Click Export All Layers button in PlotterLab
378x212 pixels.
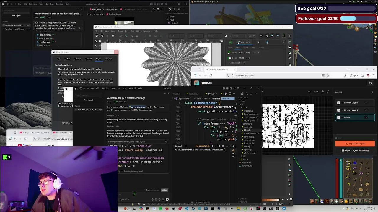coord(355,144)
